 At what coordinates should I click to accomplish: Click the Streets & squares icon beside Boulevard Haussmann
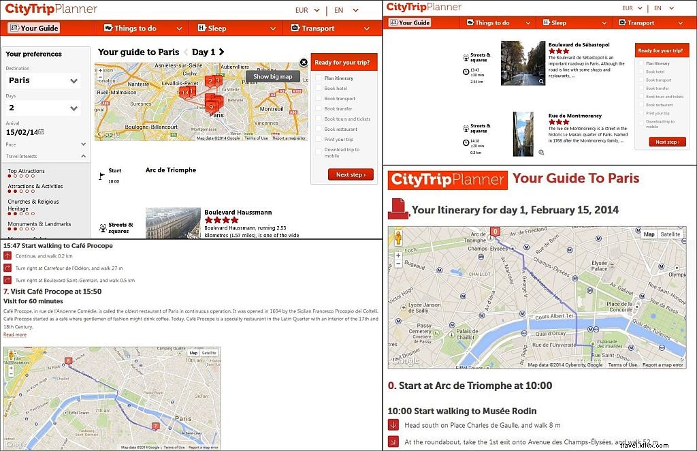coord(103,228)
